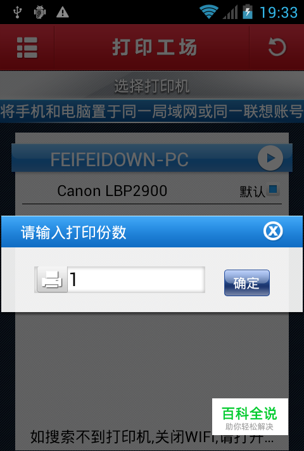Click the printer icon beside copies field
The image size is (304, 451).
tap(52, 280)
